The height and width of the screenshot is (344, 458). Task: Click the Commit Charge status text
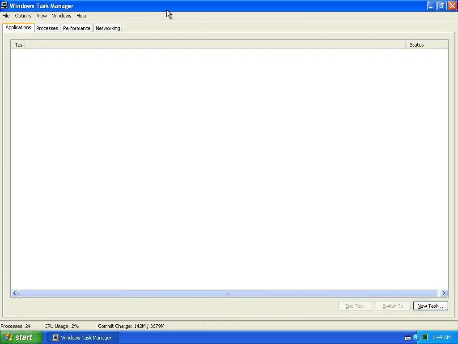pyautogui.click(x=131, y=326)
